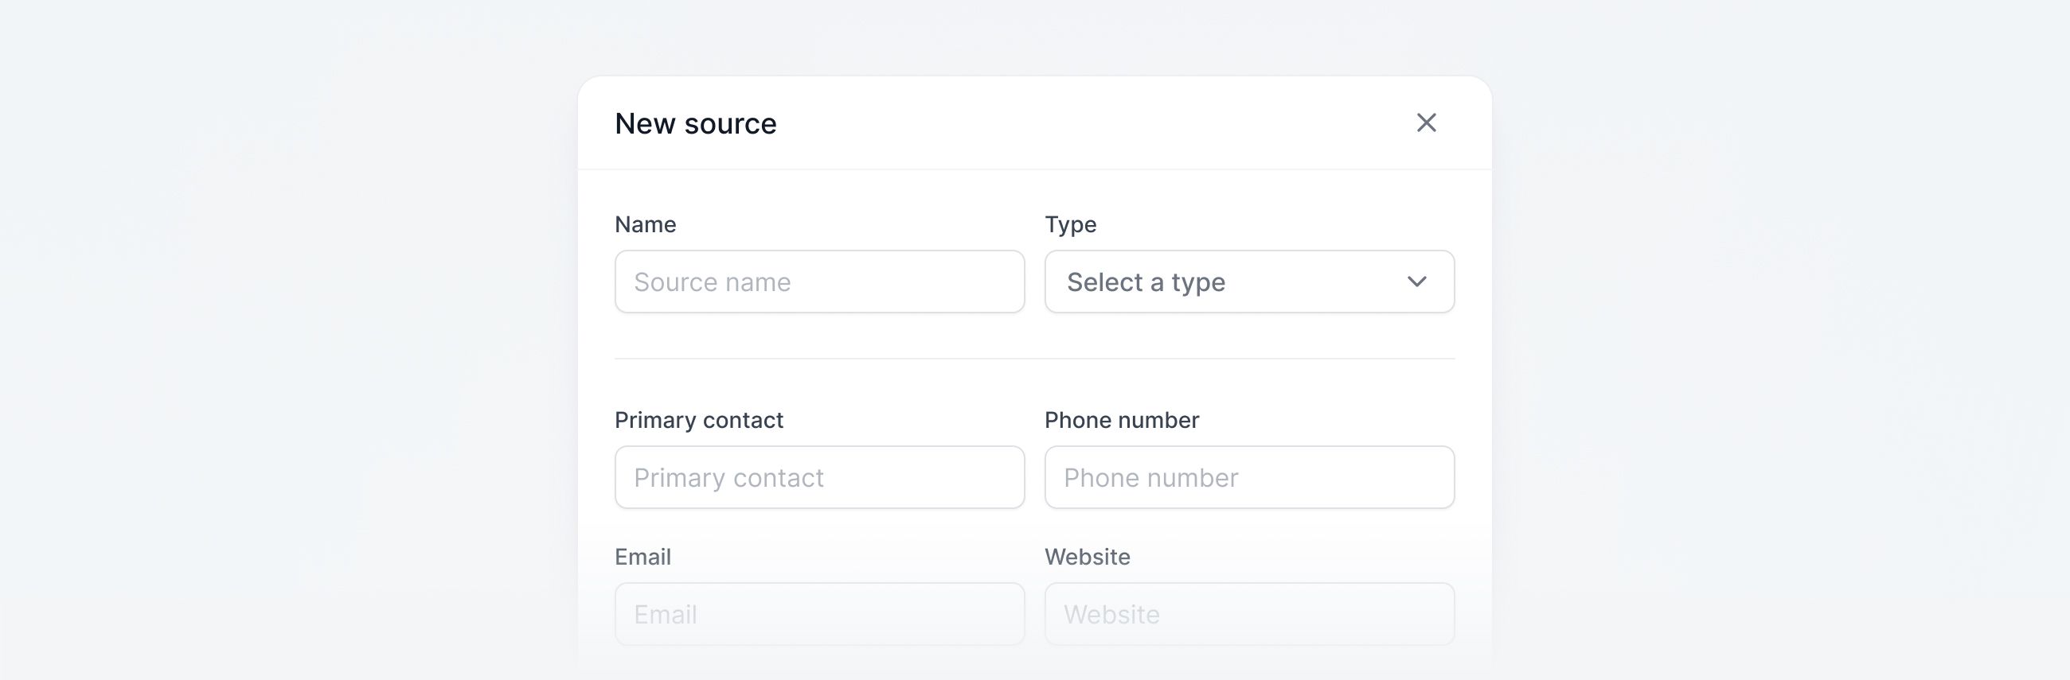Click the divider line below the Name field
This screenshot has width=2070, height=680.
point(1034,359)
